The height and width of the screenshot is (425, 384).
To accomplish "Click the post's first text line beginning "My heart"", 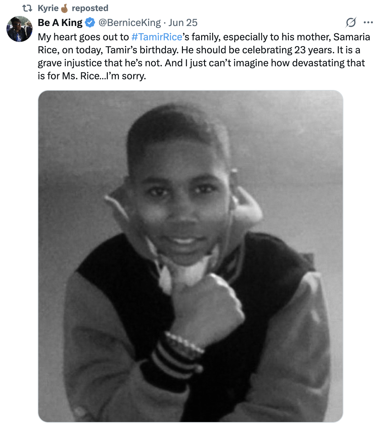I will (204, 37).
